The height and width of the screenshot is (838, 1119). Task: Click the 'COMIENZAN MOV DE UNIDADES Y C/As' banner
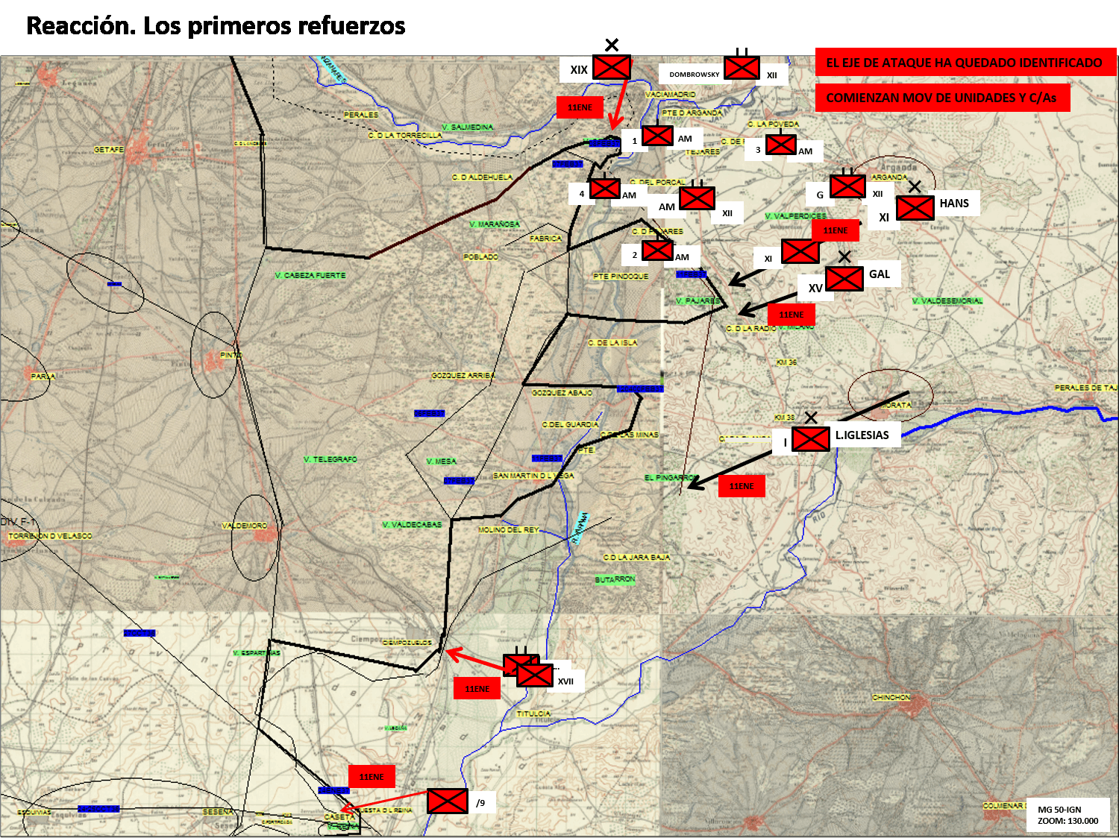(x=942, y=98)
